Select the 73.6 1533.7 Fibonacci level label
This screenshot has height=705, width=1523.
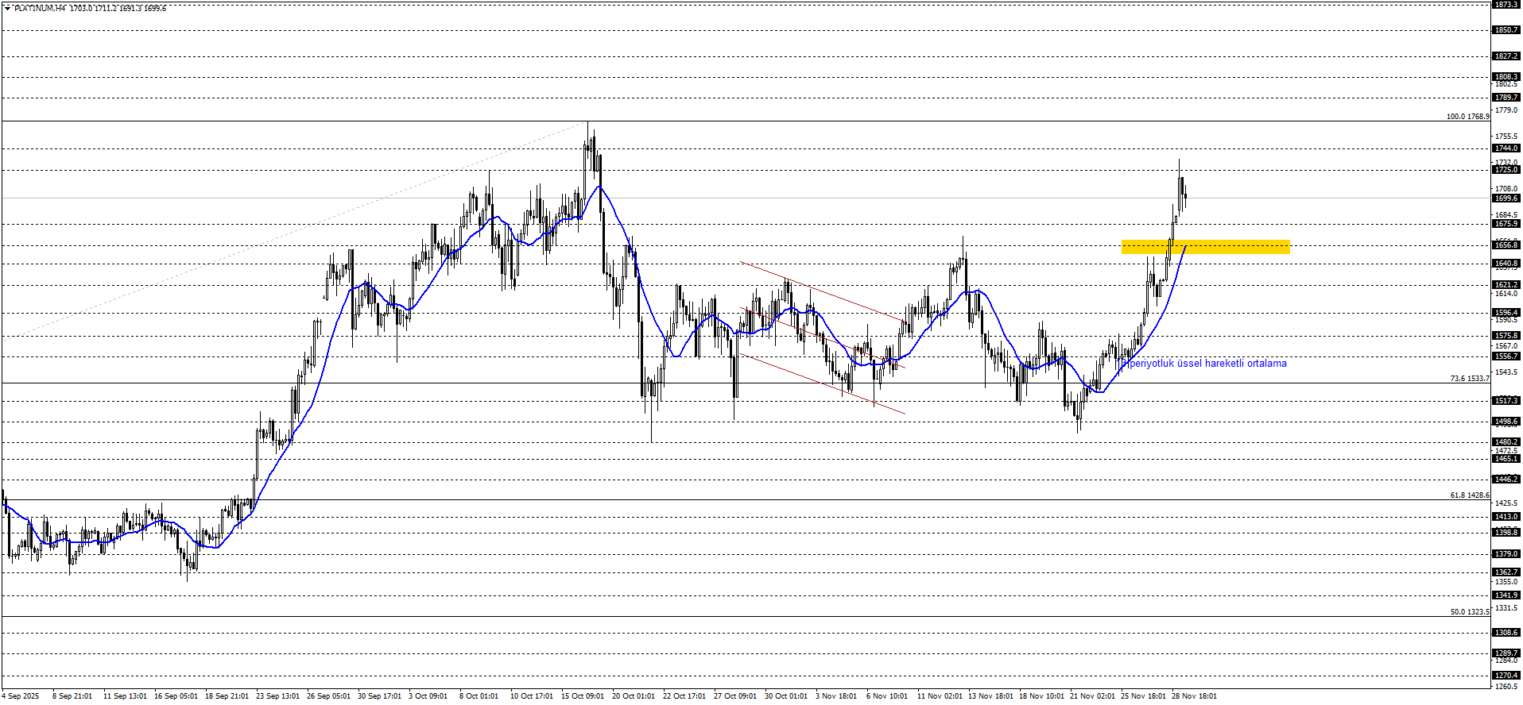coord(1469,379)
